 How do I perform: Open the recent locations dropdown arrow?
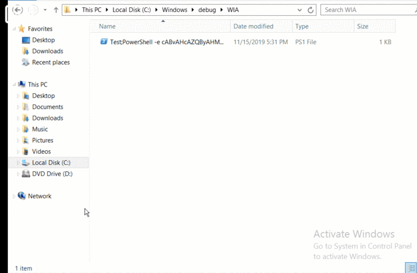coord(45,10)
